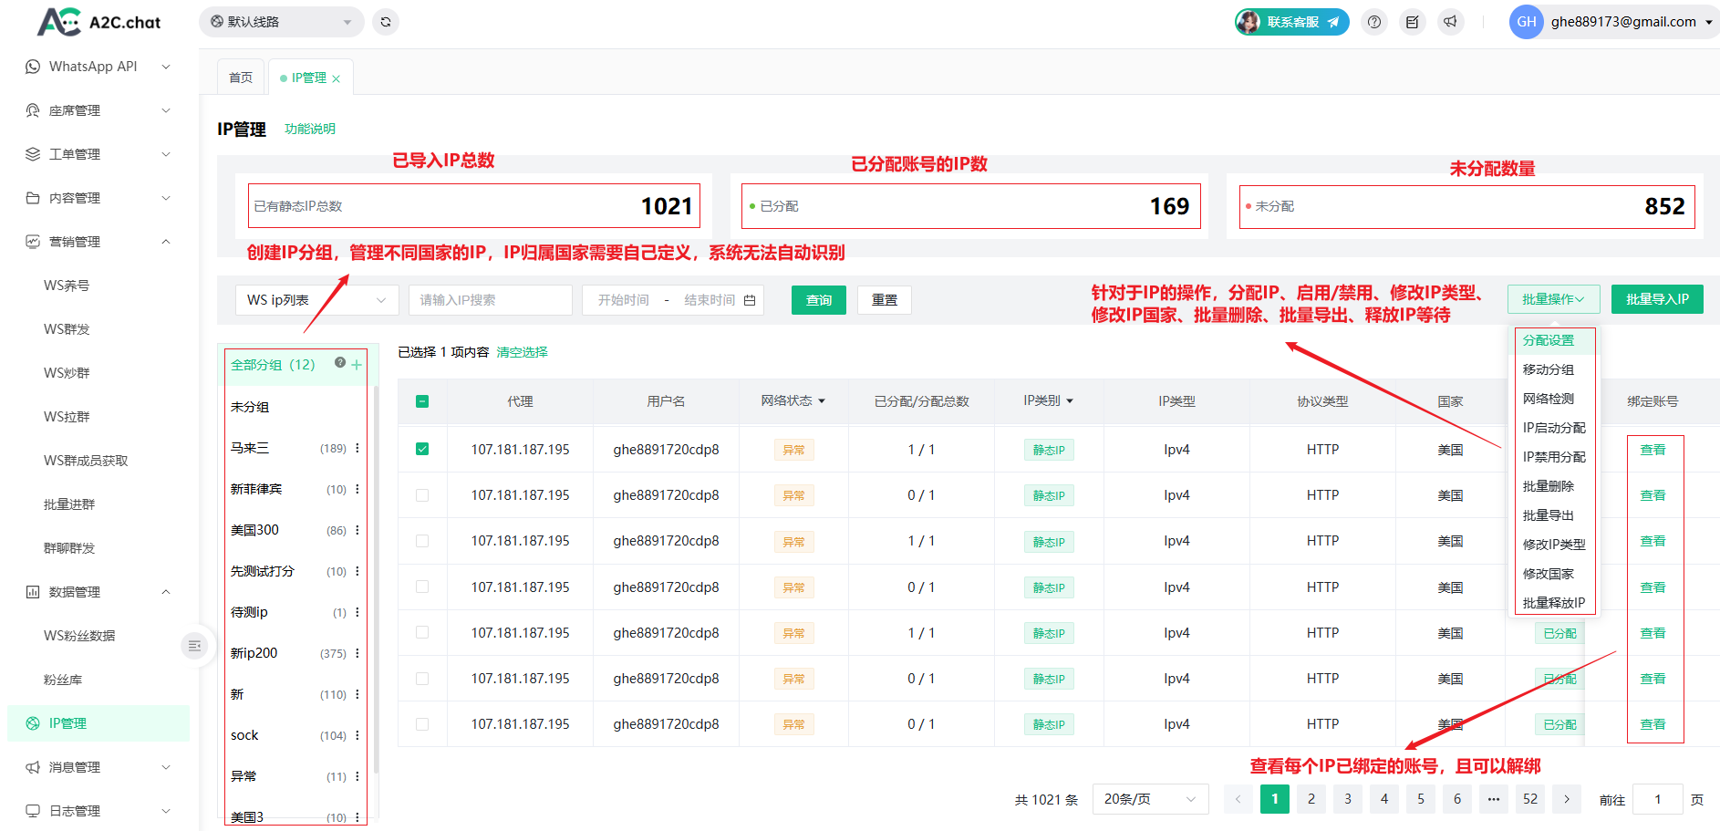The height and width of the screenshot is (831, 1720).
Task: Click the 清空选择 link
Action: (x=522, y=352)
